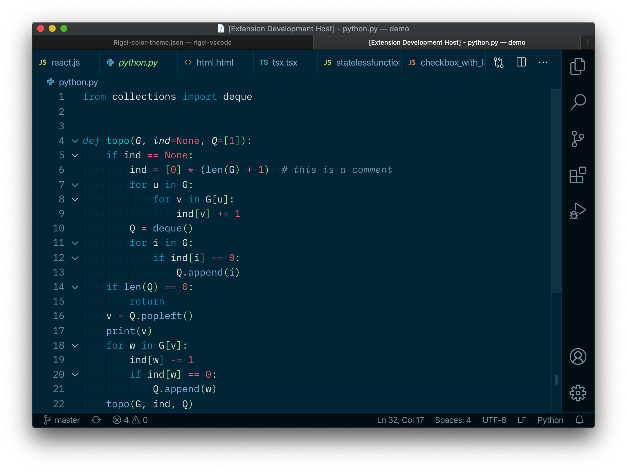Open the notifications bell in status bar
627x471 pixels.
click(579, 420)
